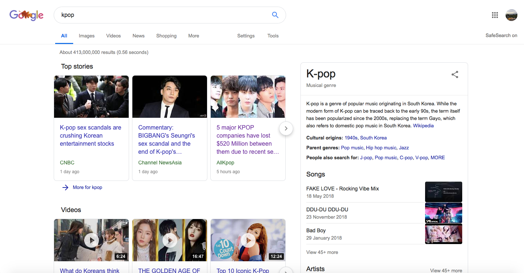524x273 pixels.
Task: Open the News tab
Action: click(139, 36)
